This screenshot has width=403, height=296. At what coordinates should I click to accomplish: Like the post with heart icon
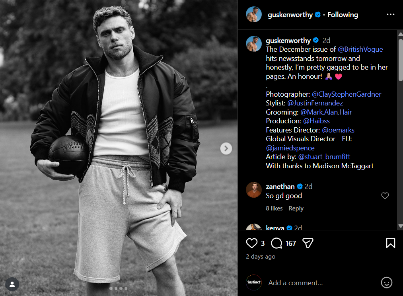(252, 243)
